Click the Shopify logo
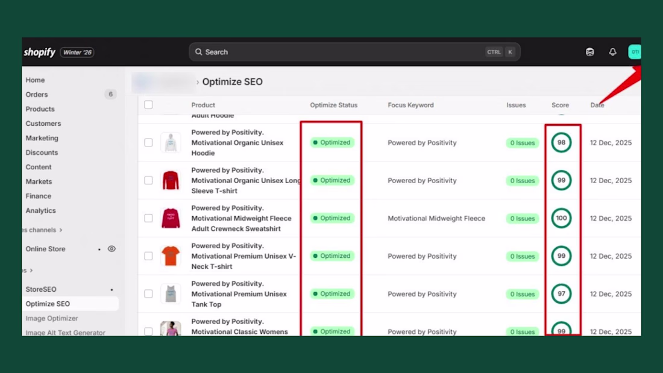Screen dimensions: 663x373 pyautogui.click(x=40, y=52)
